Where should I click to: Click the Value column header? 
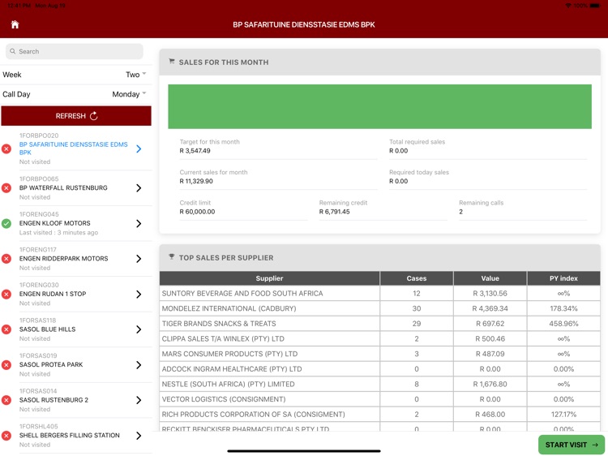pyautogui.click(x=490, y=278)
